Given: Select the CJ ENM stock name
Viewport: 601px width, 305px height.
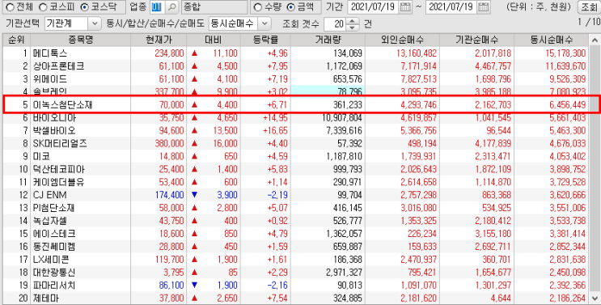Looking at the screenshot, I should click(x=49, y=195).
